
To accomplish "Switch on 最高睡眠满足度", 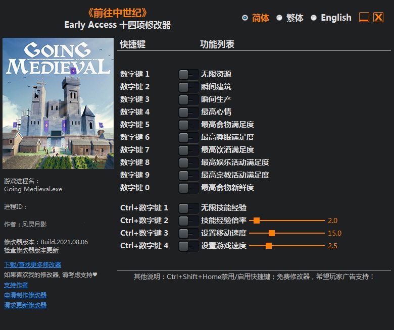I will [x=188, y=137].
